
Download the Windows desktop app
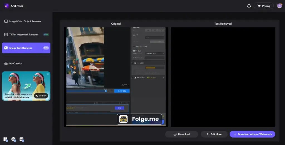point(6,139)
